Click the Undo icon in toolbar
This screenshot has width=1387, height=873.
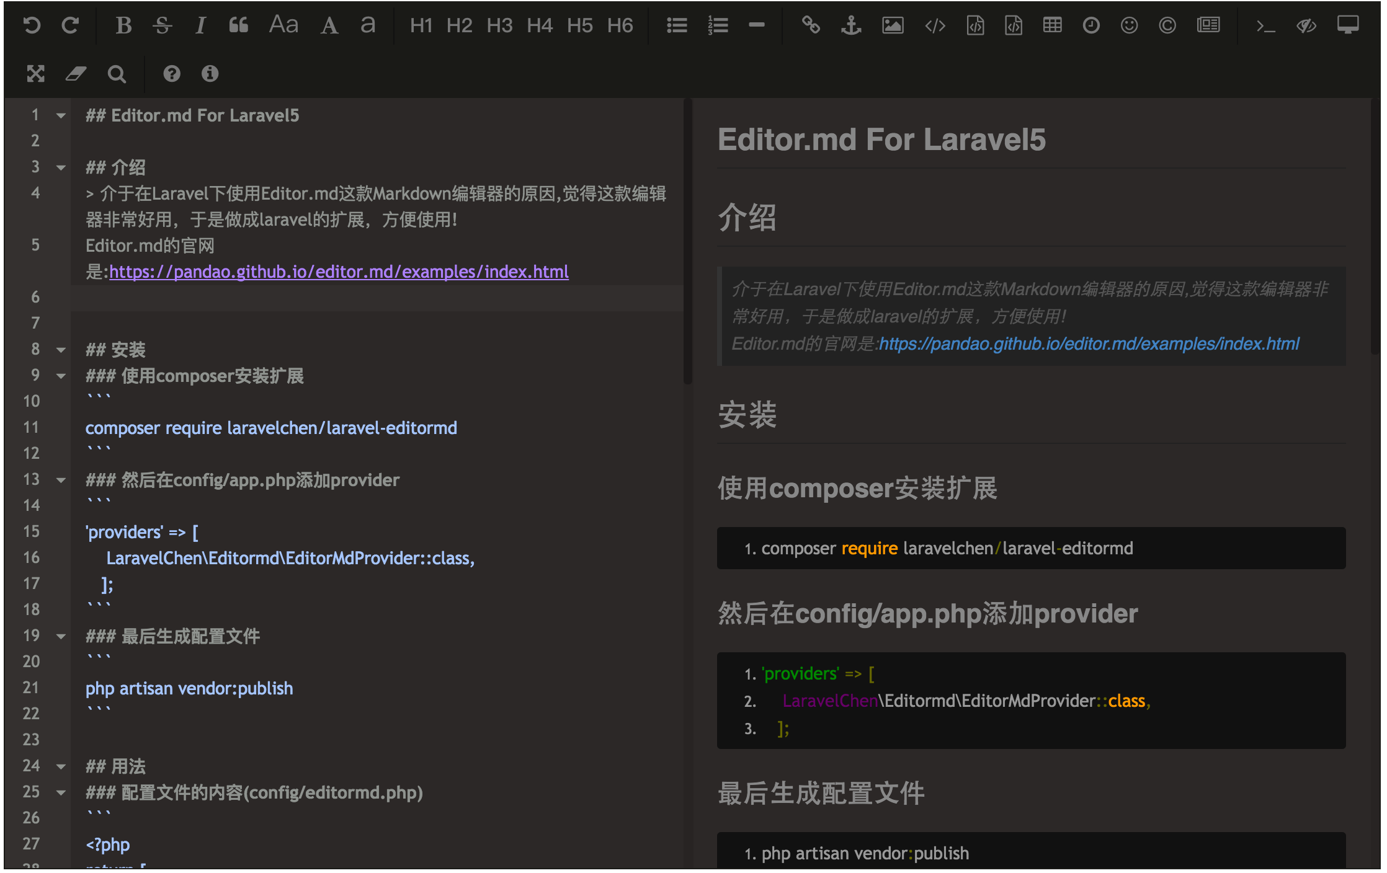tap(32, 25)
